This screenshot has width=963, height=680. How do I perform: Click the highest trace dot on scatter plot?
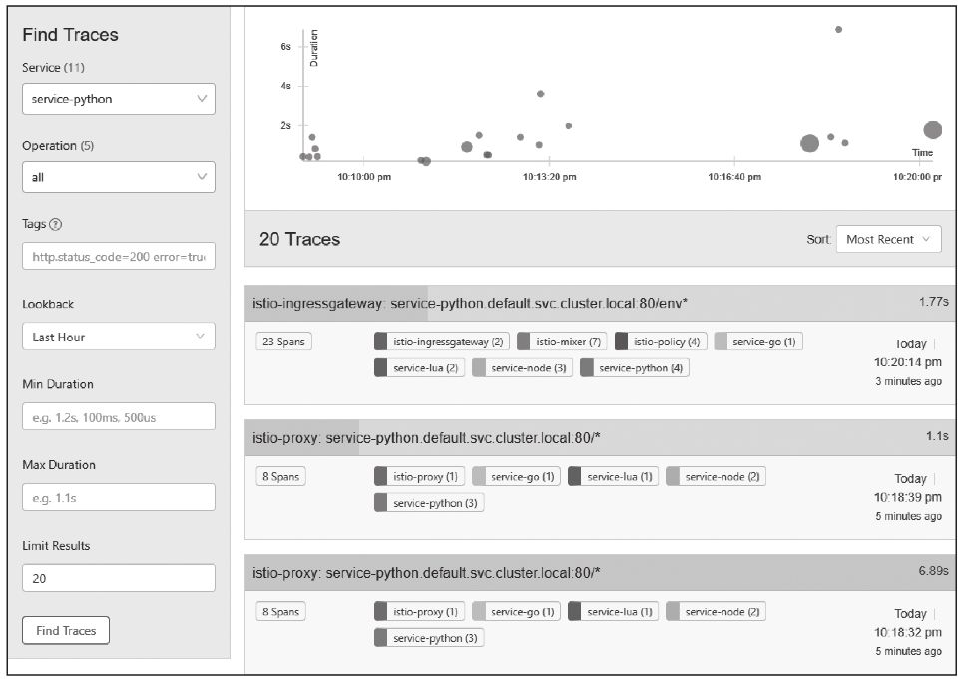coord(838,29)
